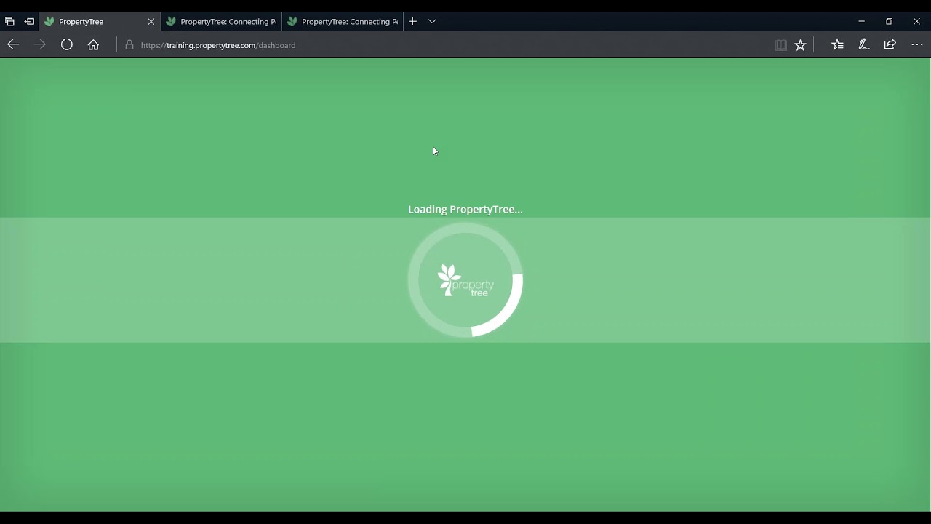Click the lock site security icon
Viewport: 931px width, 524px height.
(x=129, y=44)
